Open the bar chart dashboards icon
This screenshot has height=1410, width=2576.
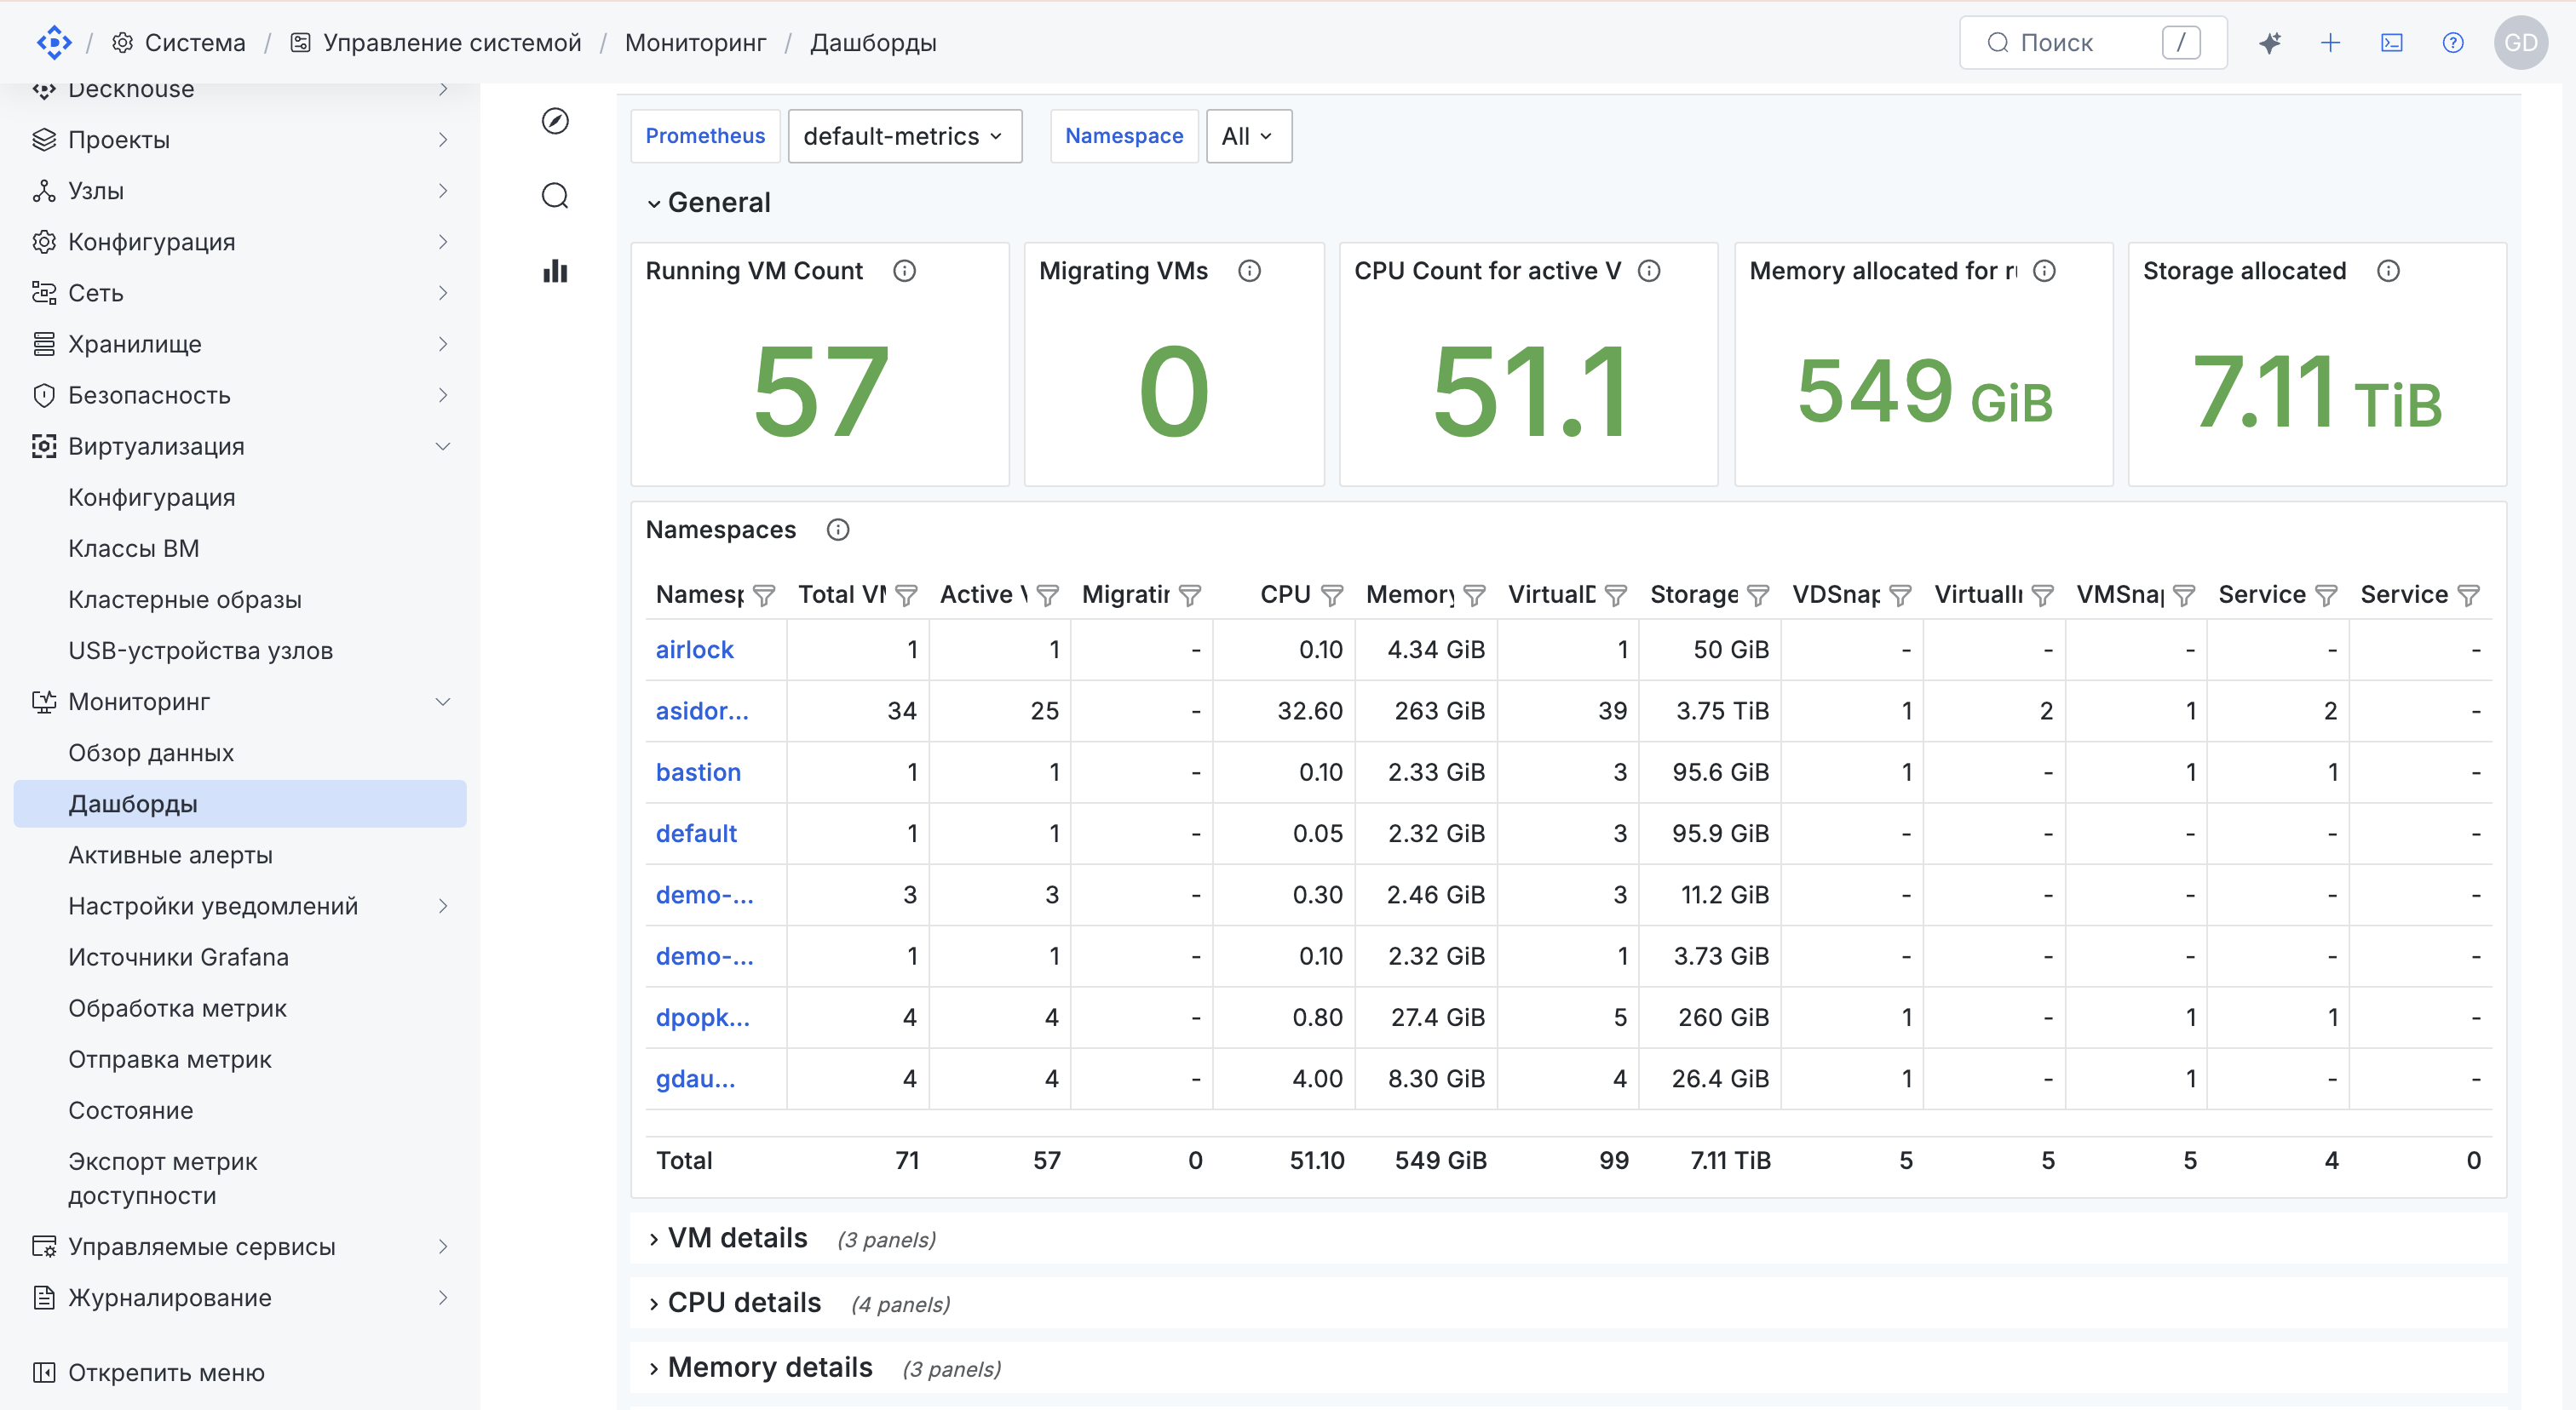(x=555, y=270)
